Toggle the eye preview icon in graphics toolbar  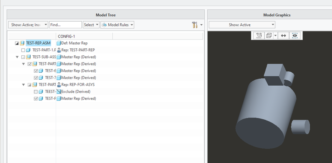coord(294,36)
